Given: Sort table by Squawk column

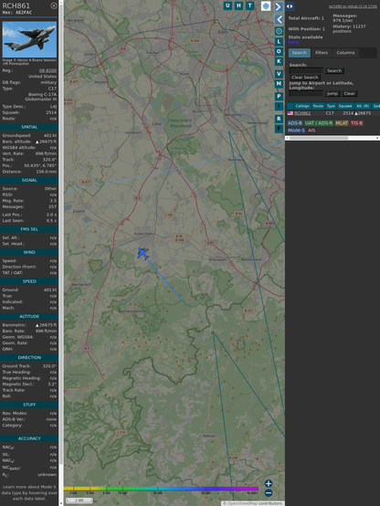Looking at the screenshot, I should [345, 106].
